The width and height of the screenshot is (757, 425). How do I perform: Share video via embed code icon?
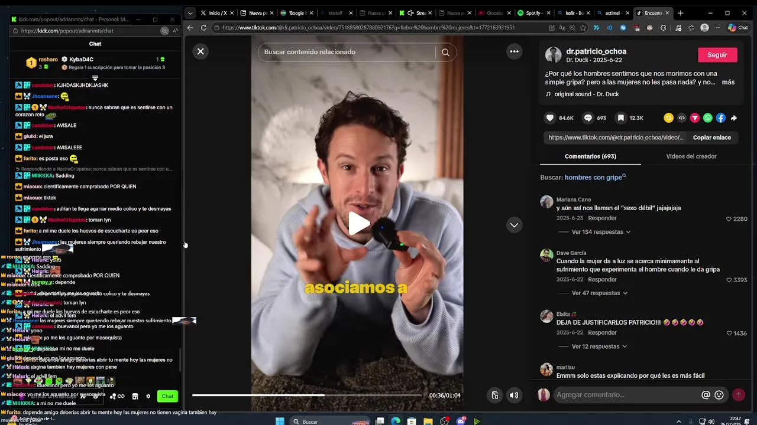click(x=681, y=118)
